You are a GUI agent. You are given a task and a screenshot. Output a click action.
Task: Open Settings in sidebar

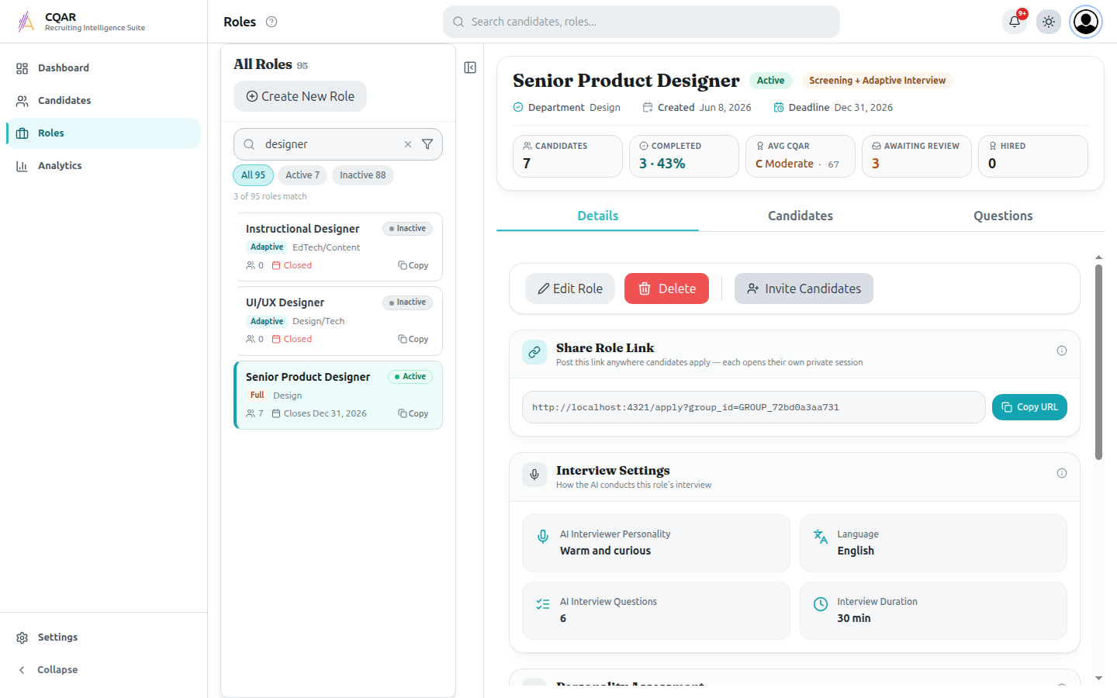[x=103, y=638]
